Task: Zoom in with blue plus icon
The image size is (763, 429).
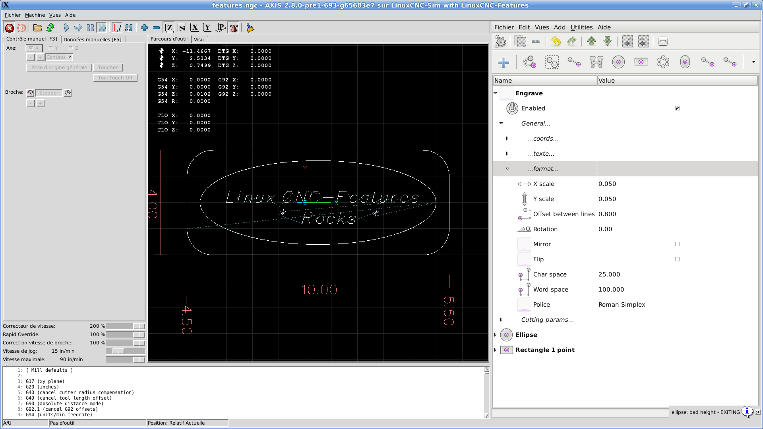Action: tap(144, 28)
